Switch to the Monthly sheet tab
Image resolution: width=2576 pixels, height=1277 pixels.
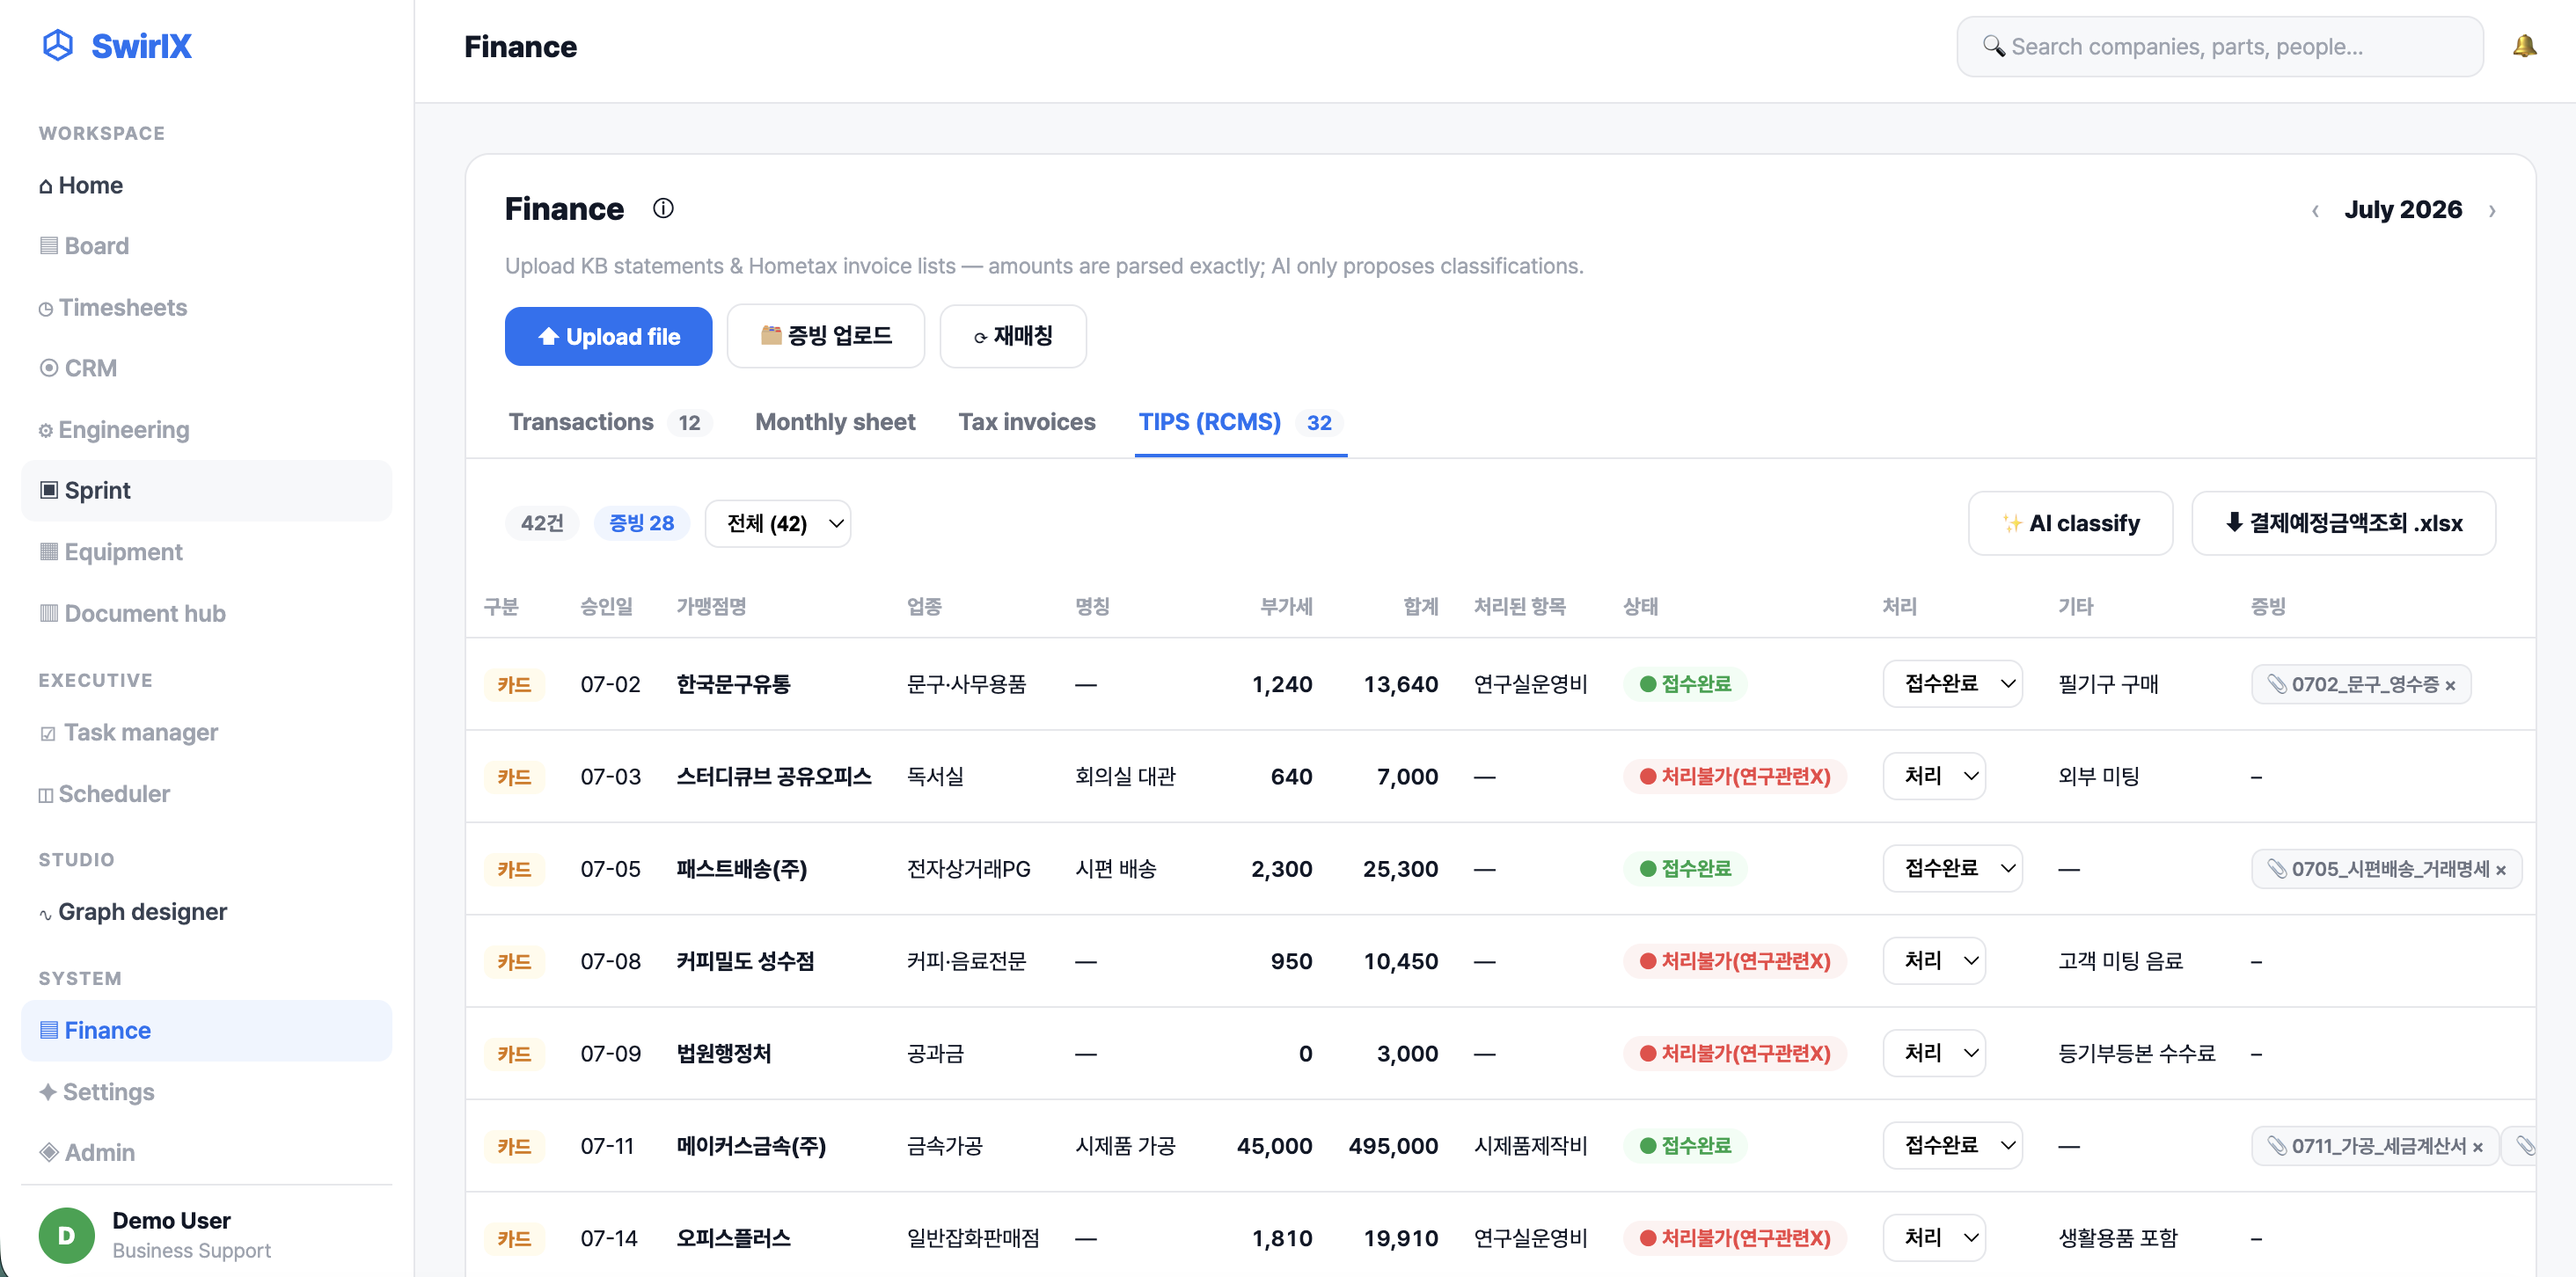point(835,422)
